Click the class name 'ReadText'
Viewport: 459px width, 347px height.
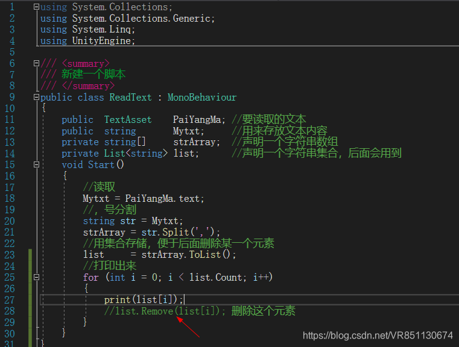pyautogui.click(x=130, y=98)
